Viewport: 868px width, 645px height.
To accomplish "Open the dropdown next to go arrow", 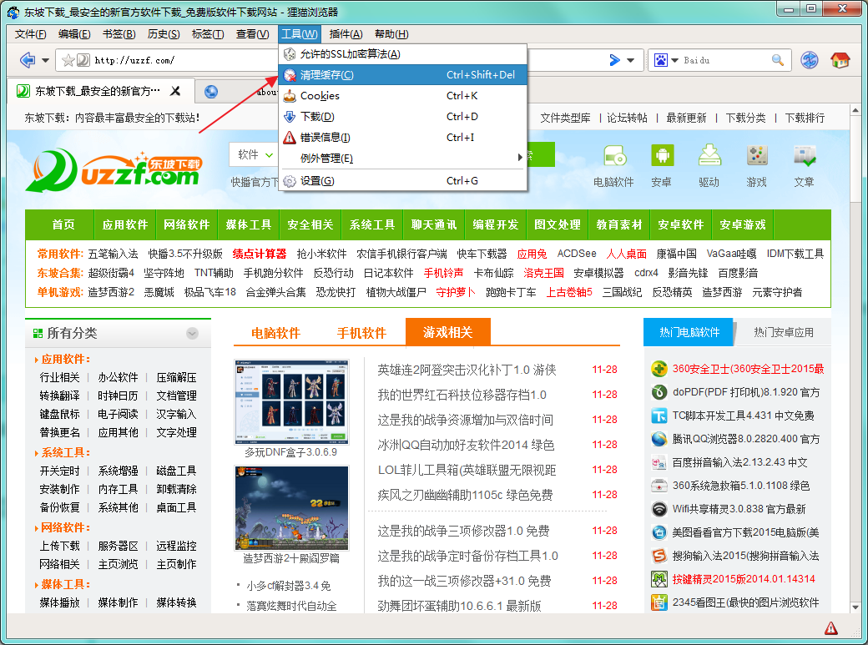I will point(630,60).
